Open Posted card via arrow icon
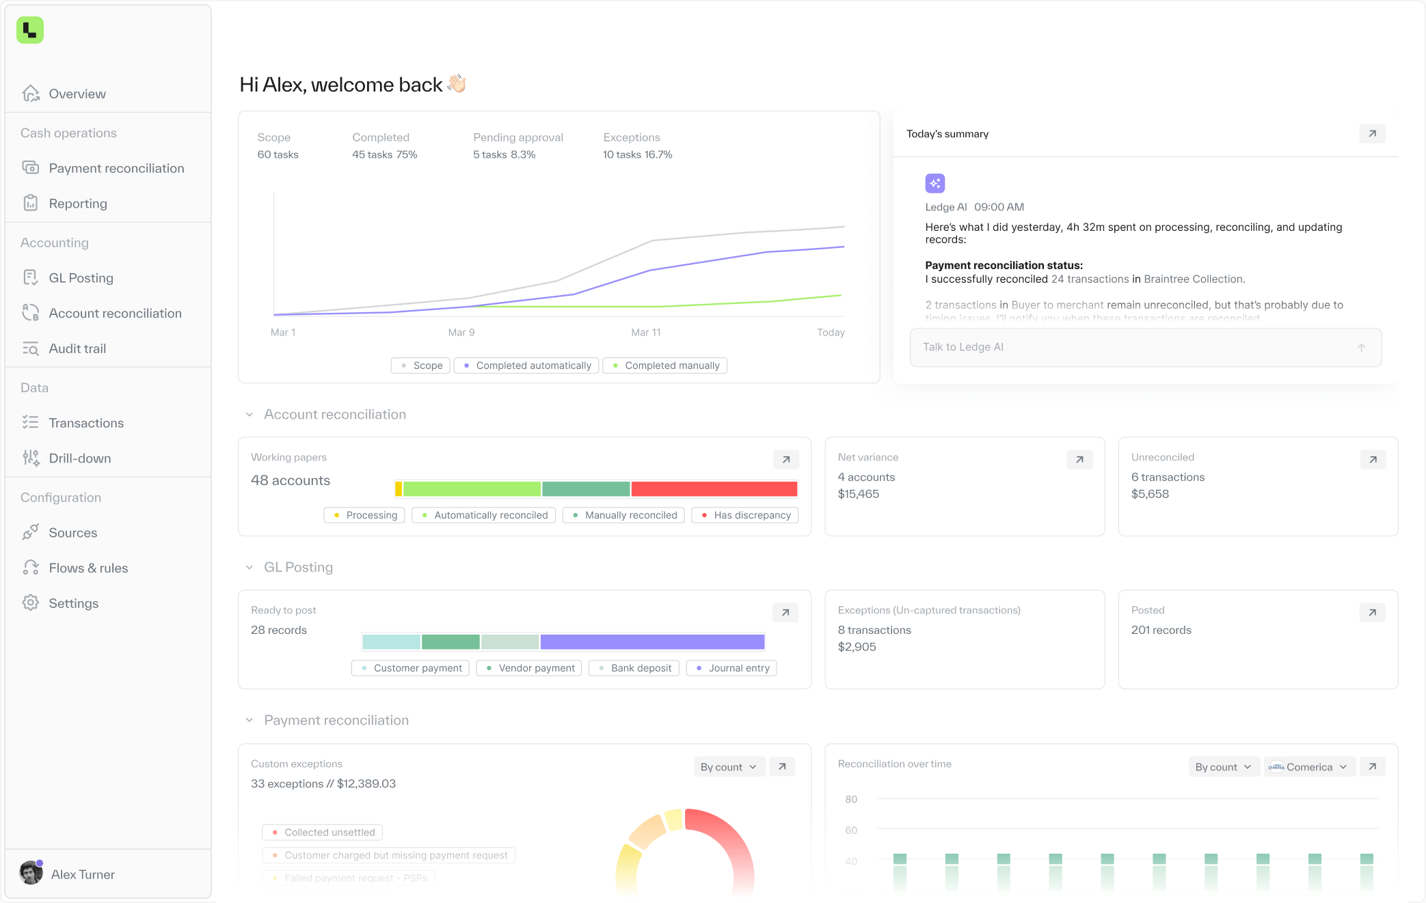 point(1373,613)
